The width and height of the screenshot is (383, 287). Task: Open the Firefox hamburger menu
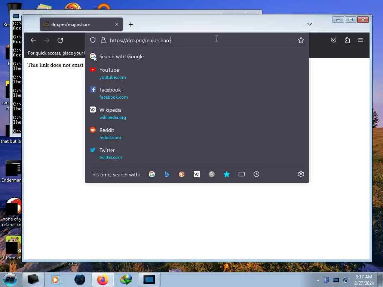coord(360,40)
